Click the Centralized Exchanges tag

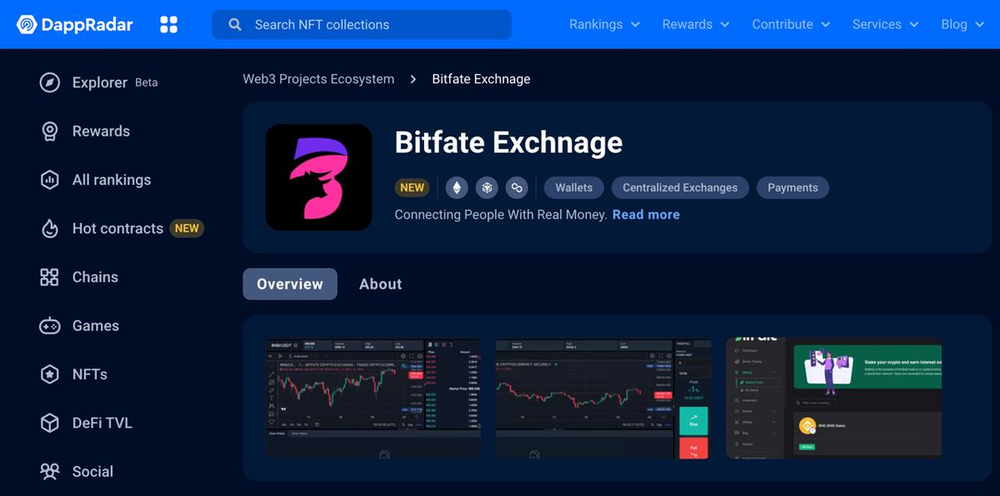point(680,187)
